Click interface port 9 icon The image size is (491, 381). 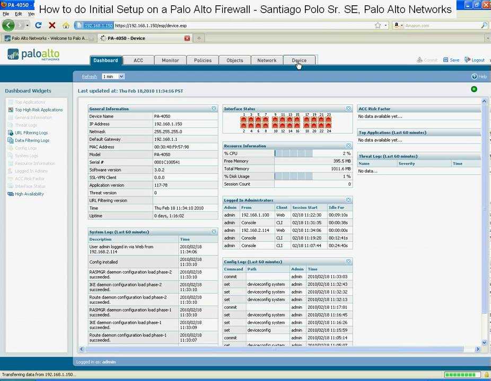275,120
